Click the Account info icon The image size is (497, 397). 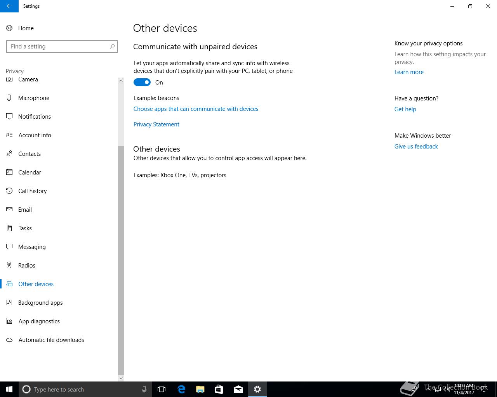coord(9,135)
